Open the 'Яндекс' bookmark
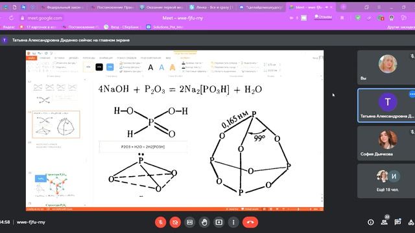The height and width of the screenshot is (233, 415). coord(8,27)
